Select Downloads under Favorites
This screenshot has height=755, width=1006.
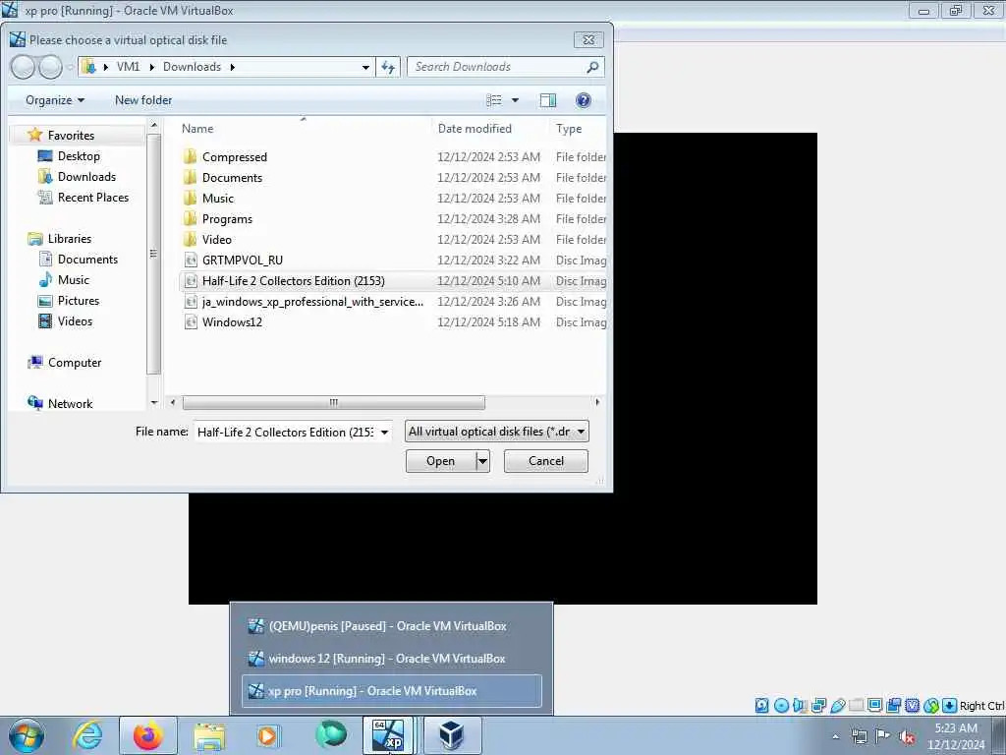coord(86,177)
